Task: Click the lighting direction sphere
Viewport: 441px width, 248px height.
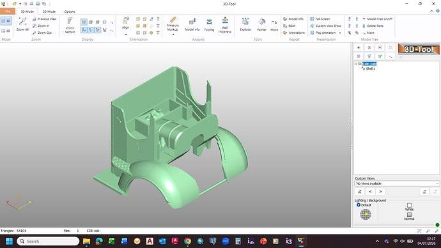Action: 366,215
